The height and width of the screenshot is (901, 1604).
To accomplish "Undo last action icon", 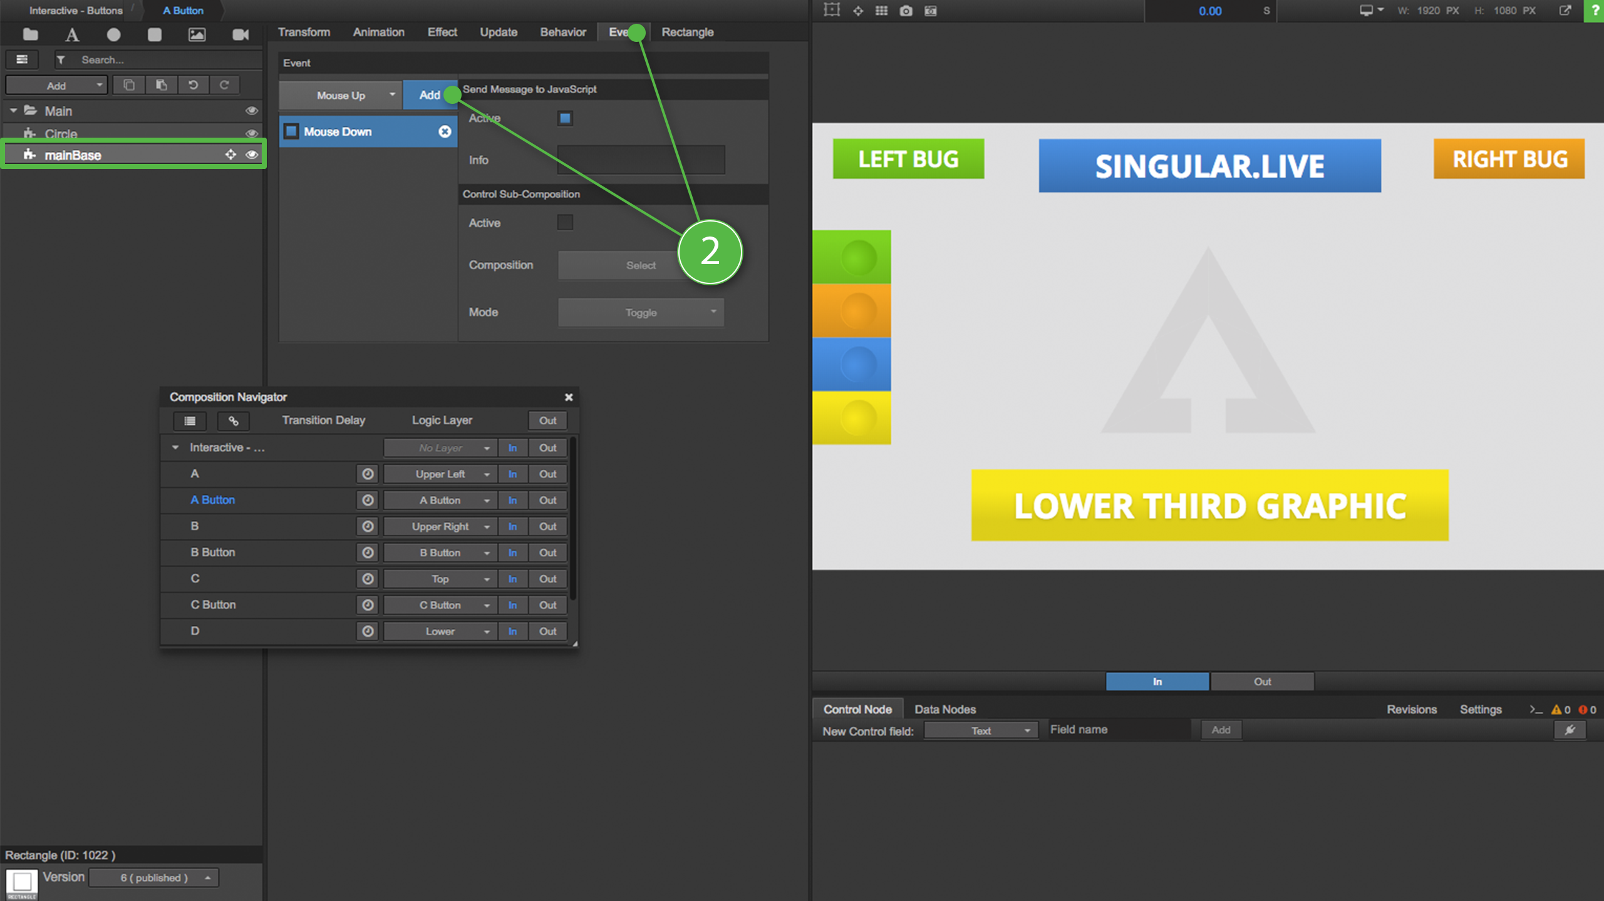I will click(193, 85).
